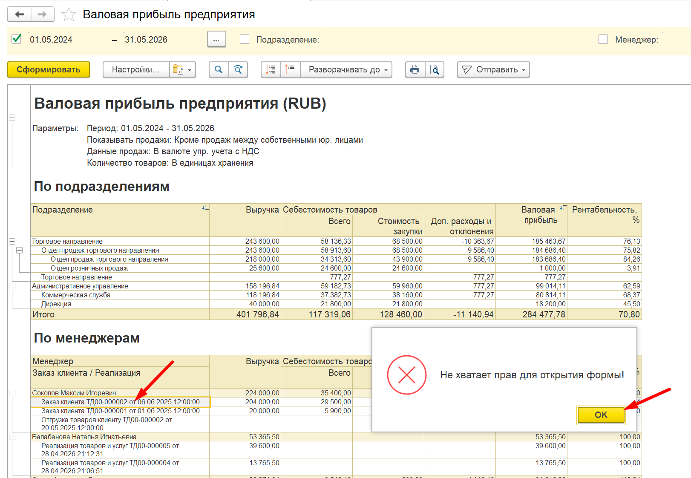The height and width of the screenshot is (478, 691).
Task: Collapse Отдел продаж торгового направления subgroup
Action: pyautogui.click(x=19, y=250)
